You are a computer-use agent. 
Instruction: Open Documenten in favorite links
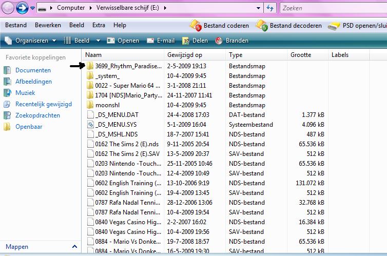point(33,70)
